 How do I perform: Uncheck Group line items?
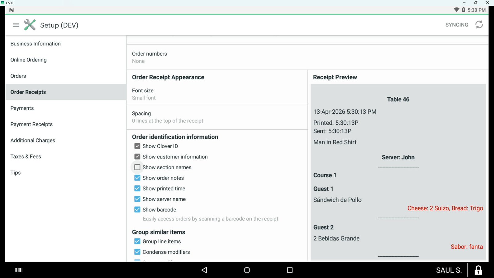(137, 241)
